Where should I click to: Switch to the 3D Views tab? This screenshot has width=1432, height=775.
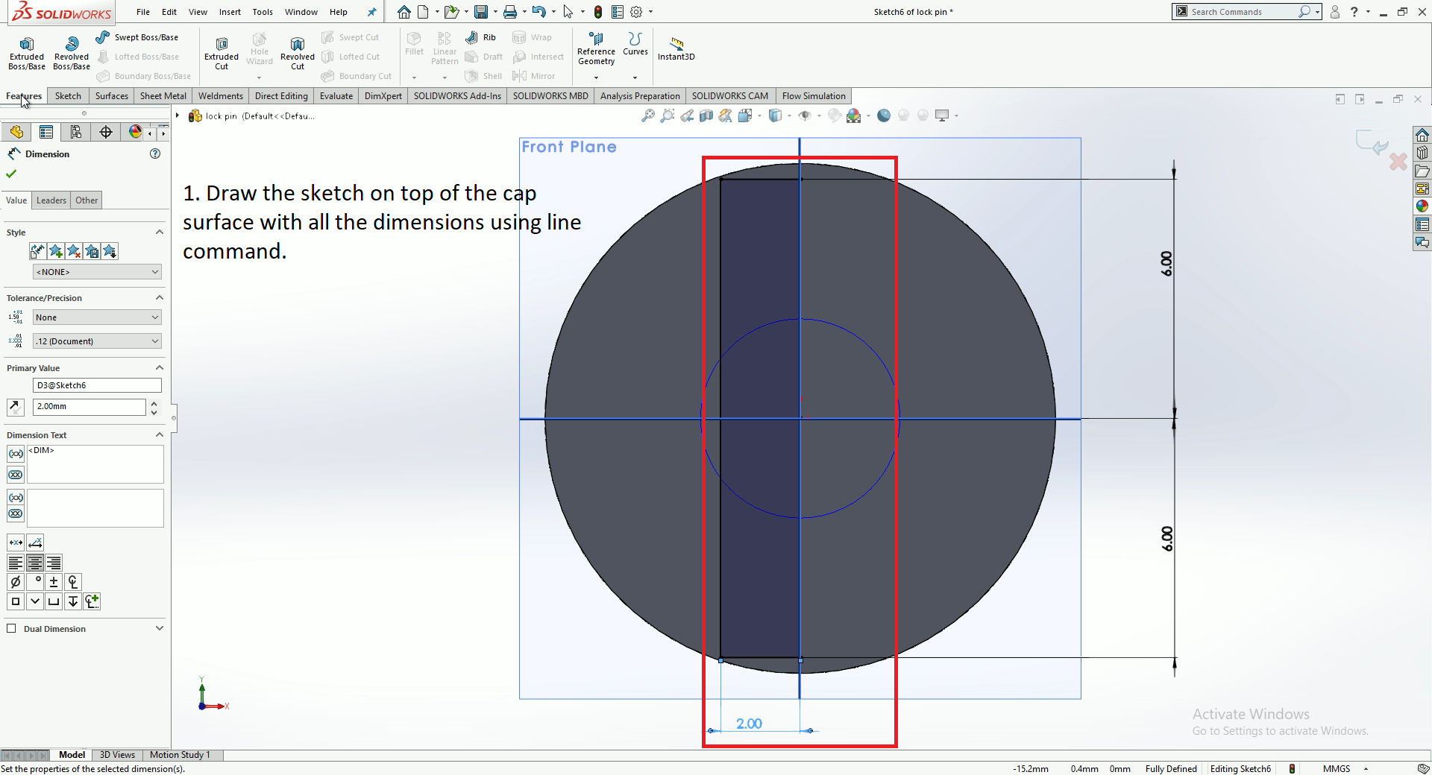pos(117,755)
